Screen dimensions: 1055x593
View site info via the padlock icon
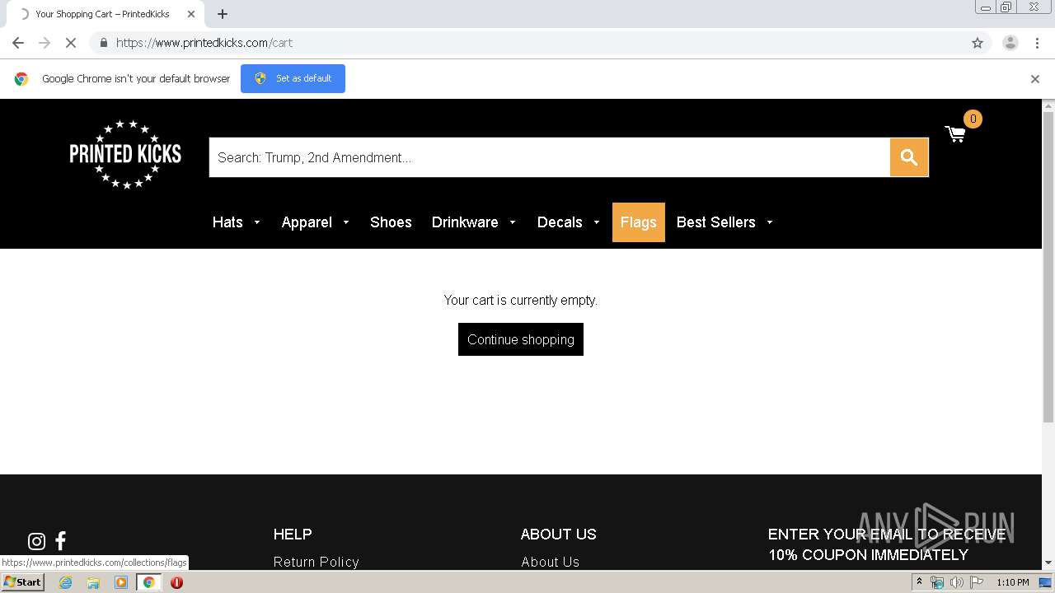tap(103, 43)
